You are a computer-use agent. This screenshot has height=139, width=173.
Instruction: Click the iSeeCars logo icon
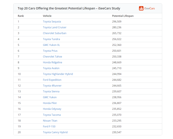(141, 8)
